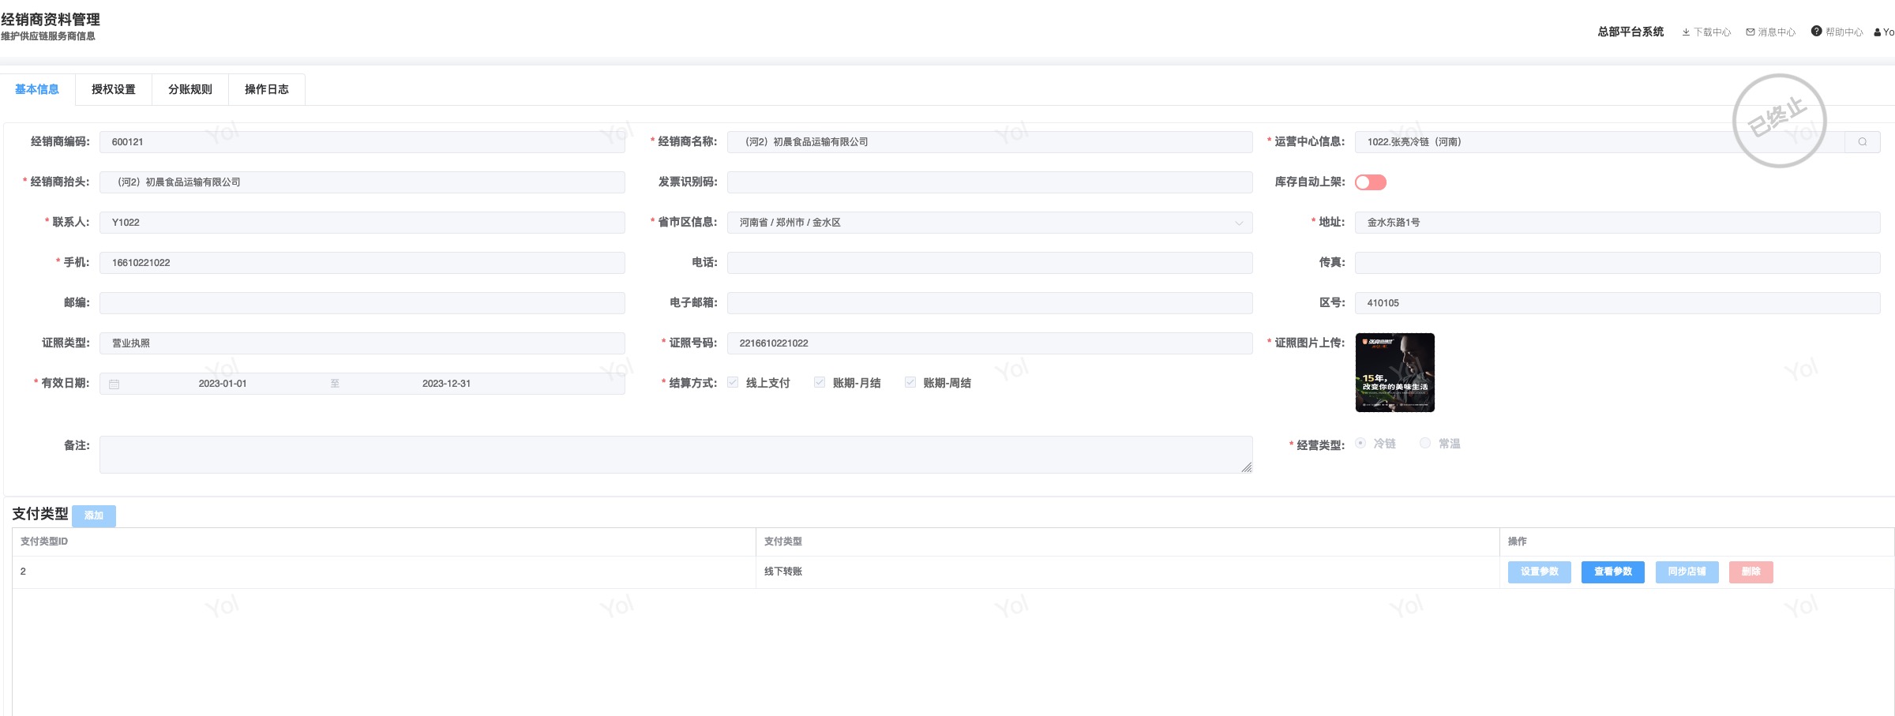Viewport: 1895px width, 716px height.
Task: Click the user avatar icon
Action: [x=1878, y=32]
